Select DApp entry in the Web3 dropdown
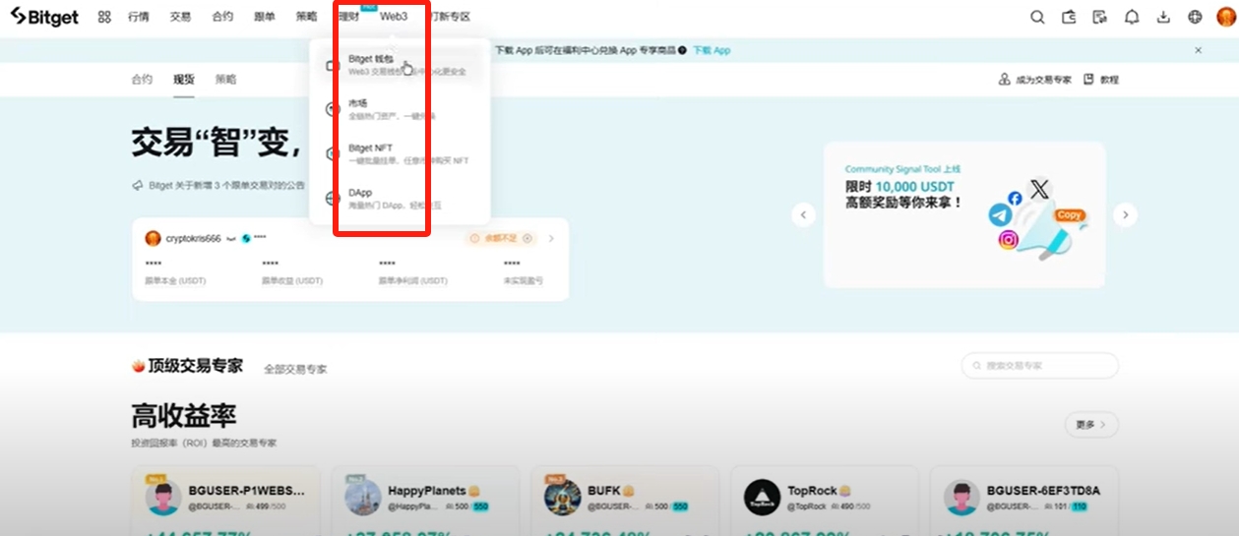1239x536 pixels. (400, 199)
